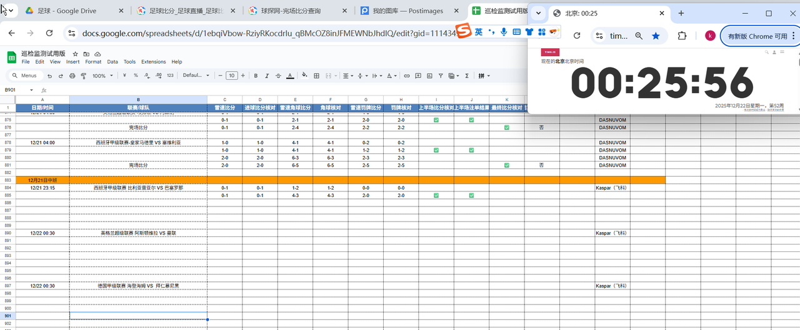
Task: Open the text wrapping dropdown
Action: click(x=376, y=75)
